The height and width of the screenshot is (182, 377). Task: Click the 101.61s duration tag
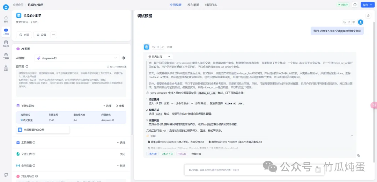point(182,154)
